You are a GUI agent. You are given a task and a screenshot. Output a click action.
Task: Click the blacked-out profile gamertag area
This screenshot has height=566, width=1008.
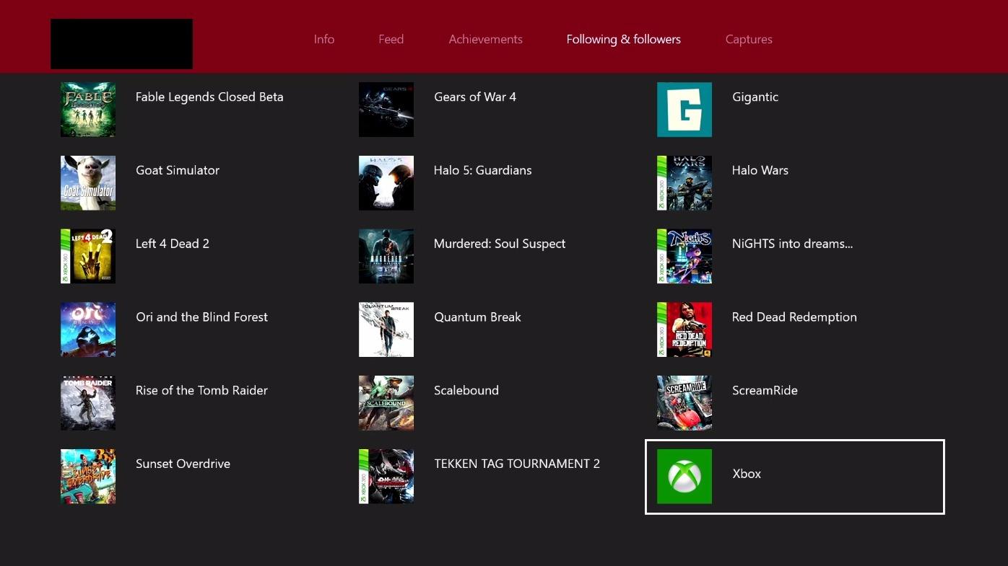[x=121, y=44]
